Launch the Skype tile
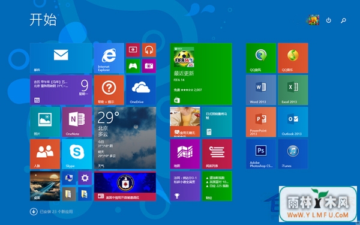This screenshot has width=360, height=225. 77,154
